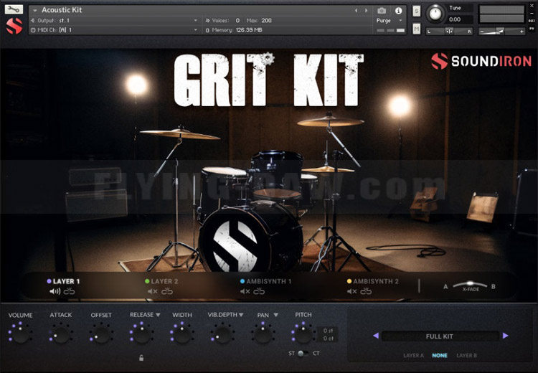This screenshot has height=373, width=538.
Task: Click the Release knob
Action: tap(142, 334)
